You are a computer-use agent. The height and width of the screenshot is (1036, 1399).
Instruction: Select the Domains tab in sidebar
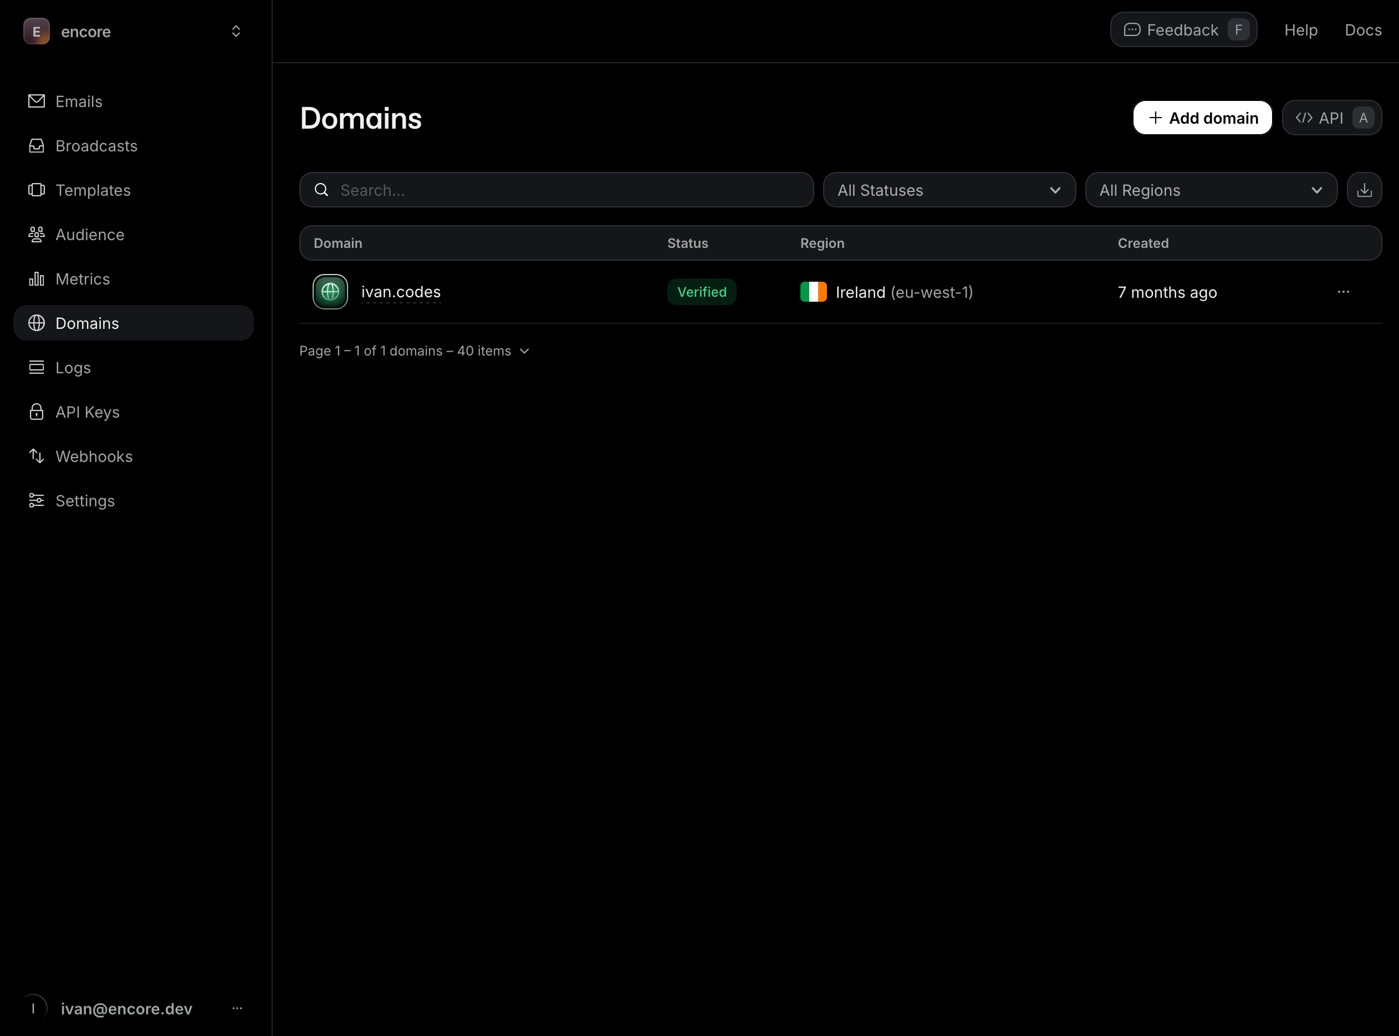86,323
